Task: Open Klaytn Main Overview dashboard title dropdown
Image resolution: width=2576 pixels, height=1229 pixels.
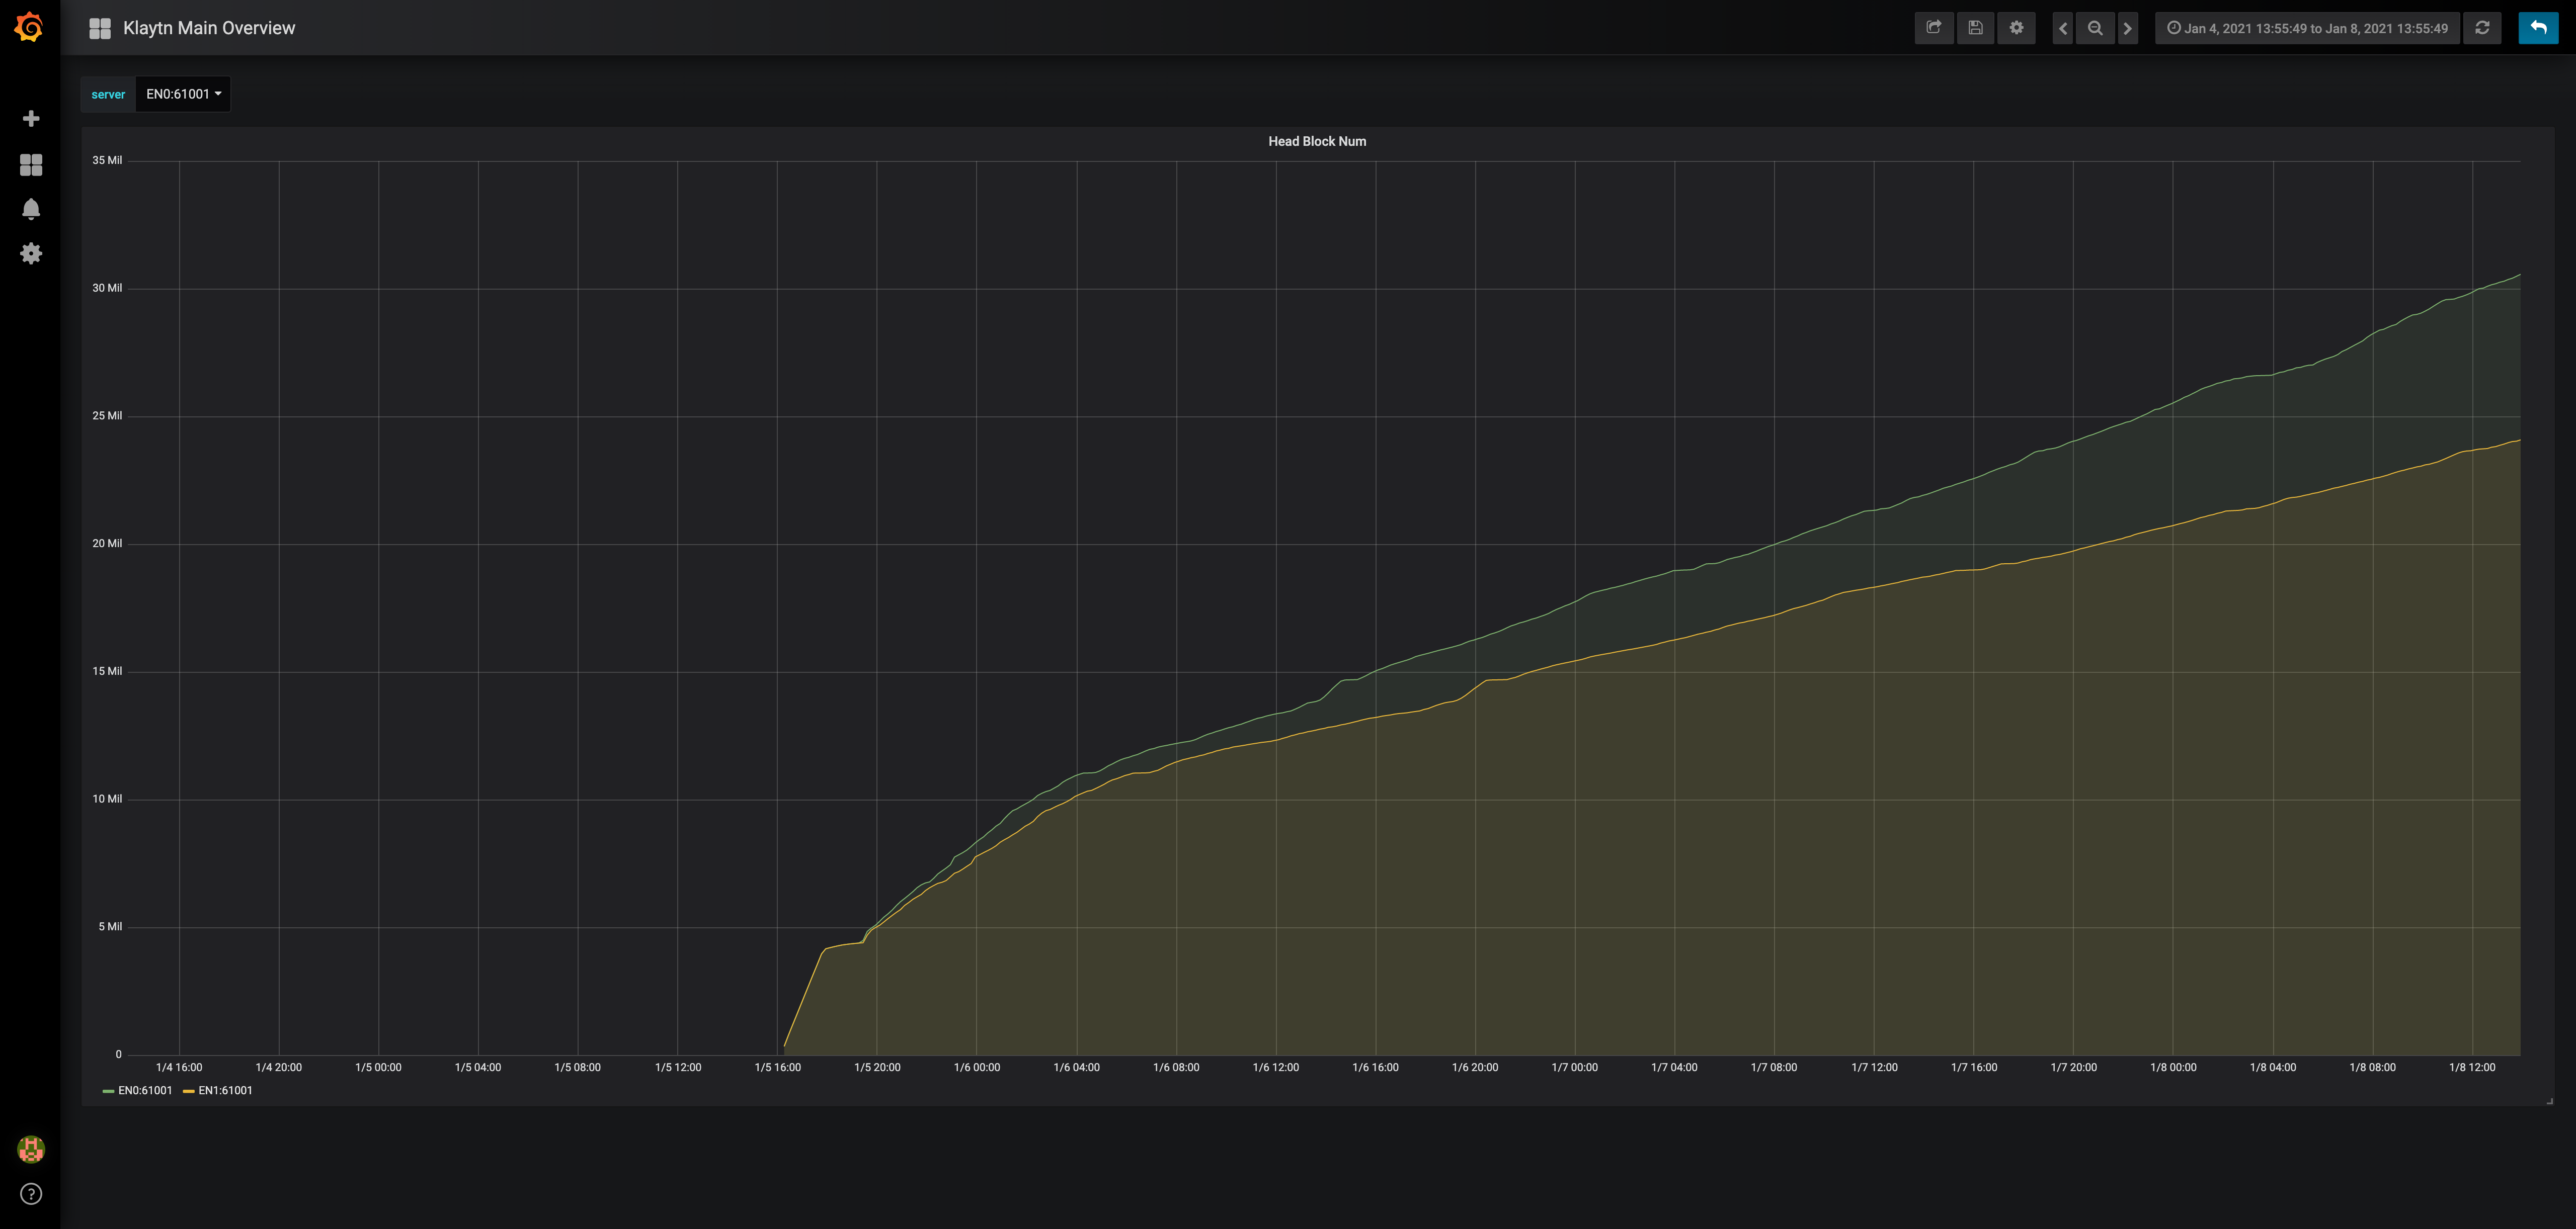Action: pyautogui.click(x=208, y=28)
